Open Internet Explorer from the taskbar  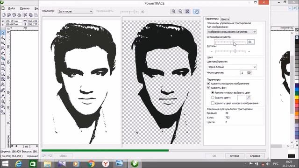pyautogui.click(x=19, y=164)
